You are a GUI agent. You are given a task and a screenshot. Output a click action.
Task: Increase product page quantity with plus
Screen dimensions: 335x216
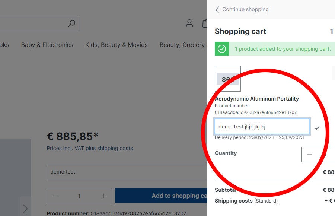(104, 196)
